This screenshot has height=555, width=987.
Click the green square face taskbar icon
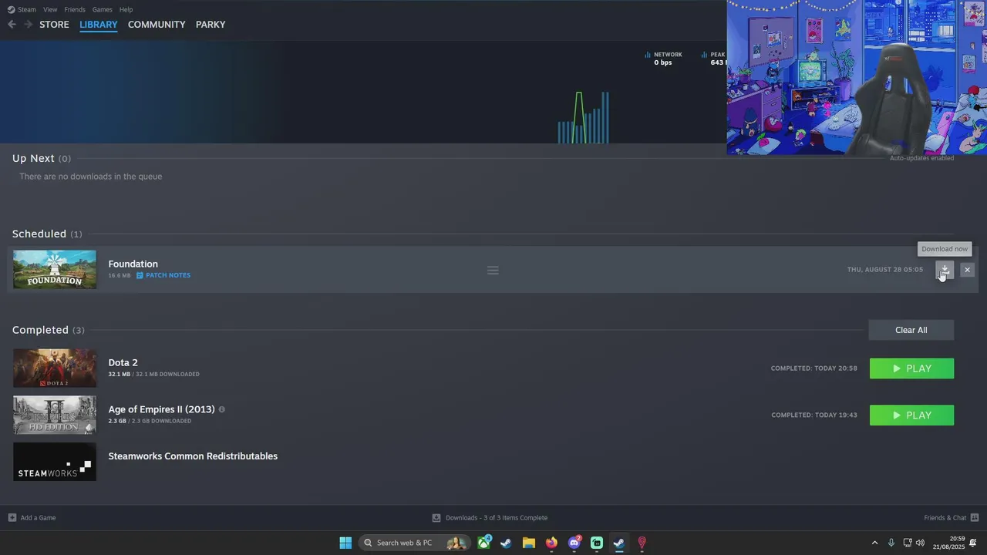tap(597, 543)
